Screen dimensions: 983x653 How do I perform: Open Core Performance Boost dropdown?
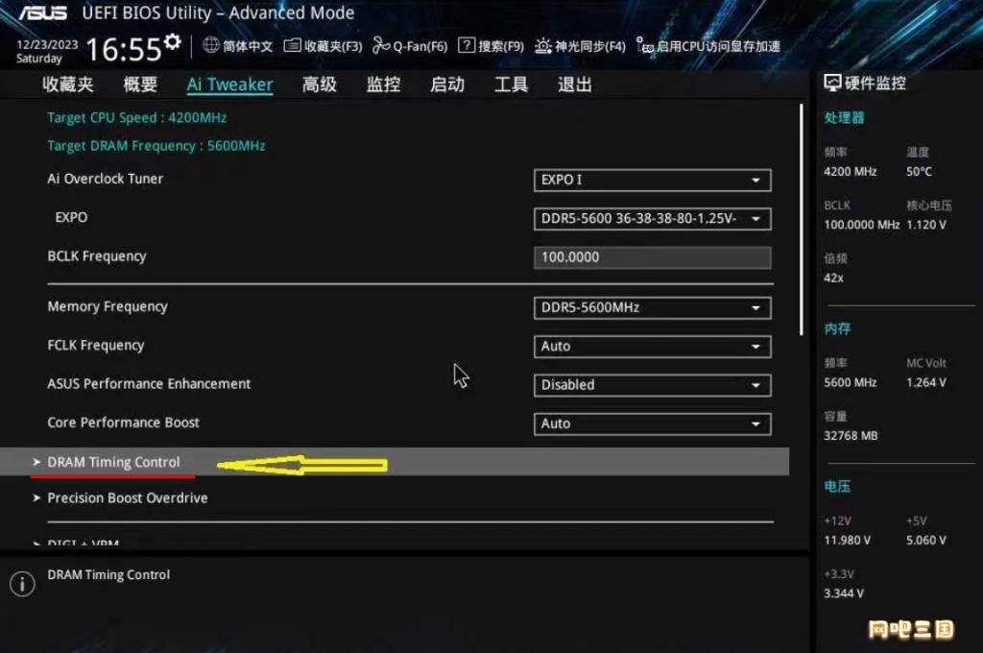click(x=652, y=424)
